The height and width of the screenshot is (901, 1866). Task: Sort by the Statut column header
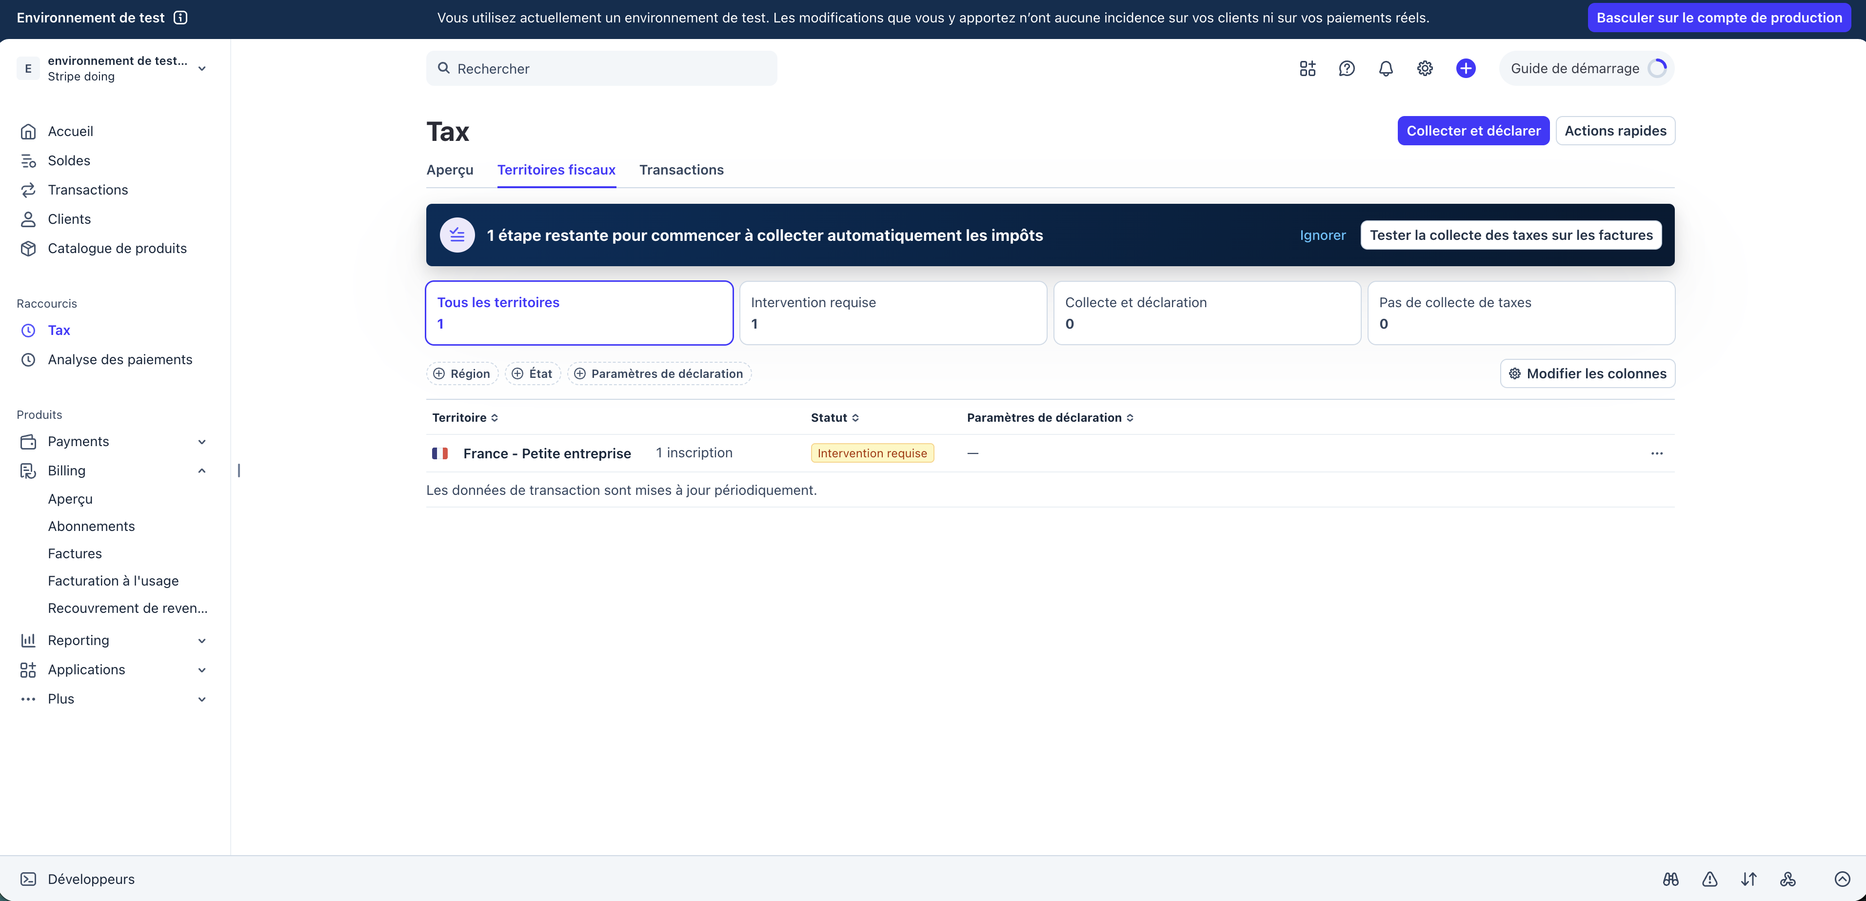pyautogui.click(x=834, y=418)
